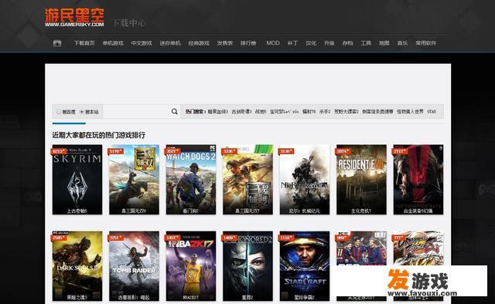Open the 地图 maps nav item
The image size is (495, 304).
[384, 43]
